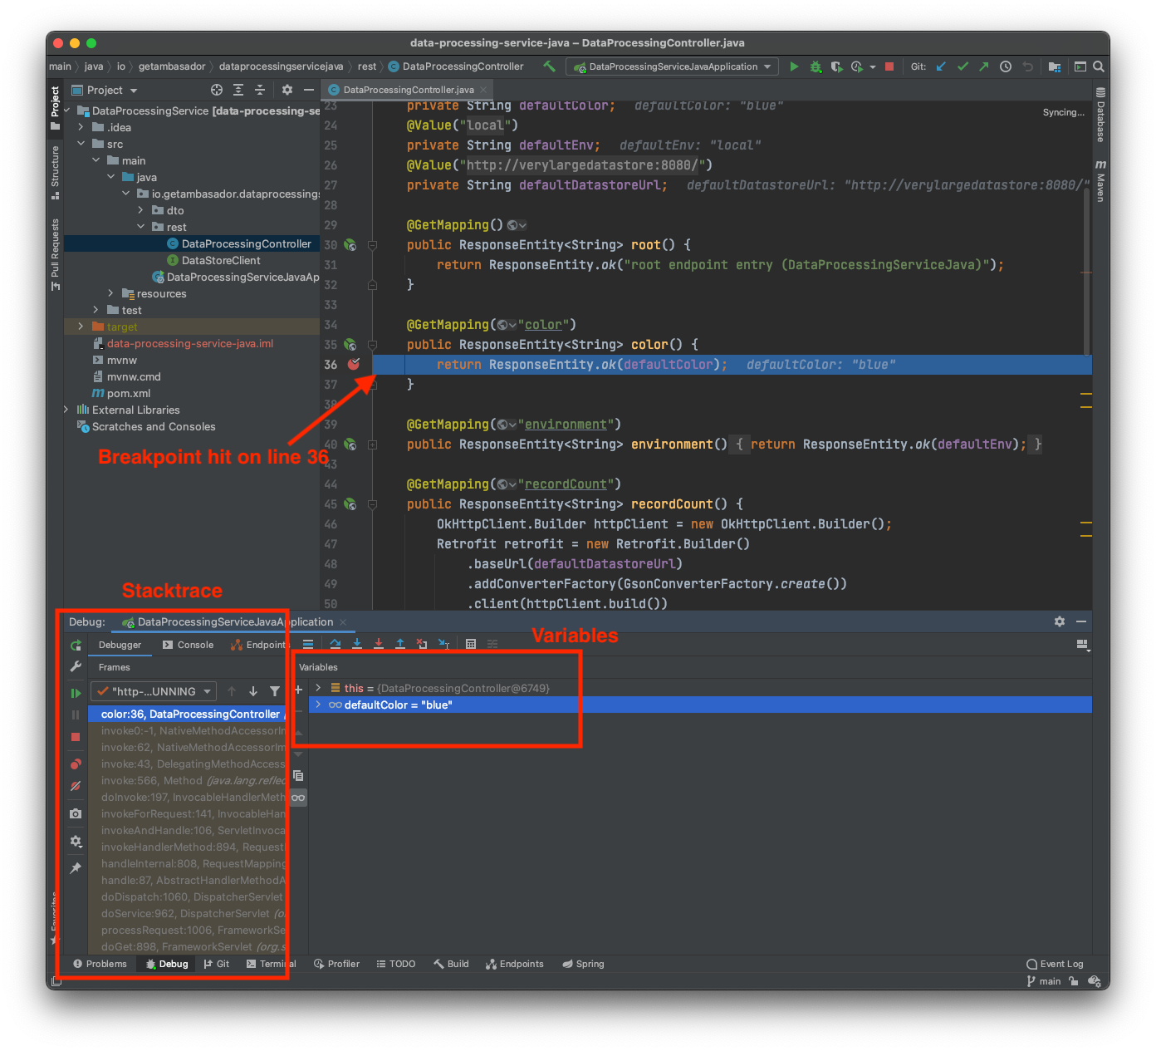Open the Profiler tool window tab
Viewport: 1156px width, 1051px height.
click(x=336, y=964)
